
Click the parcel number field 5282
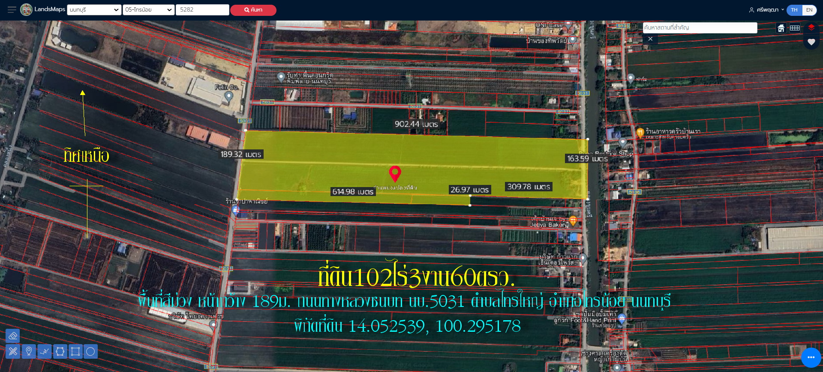coord(202,10)
